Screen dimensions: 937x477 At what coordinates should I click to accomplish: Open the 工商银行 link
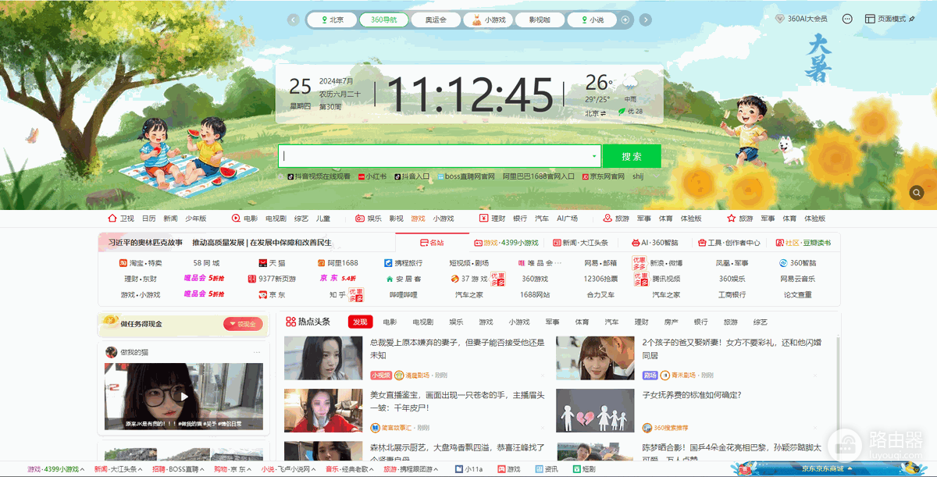pyautogui.click(x=732, y=294)
